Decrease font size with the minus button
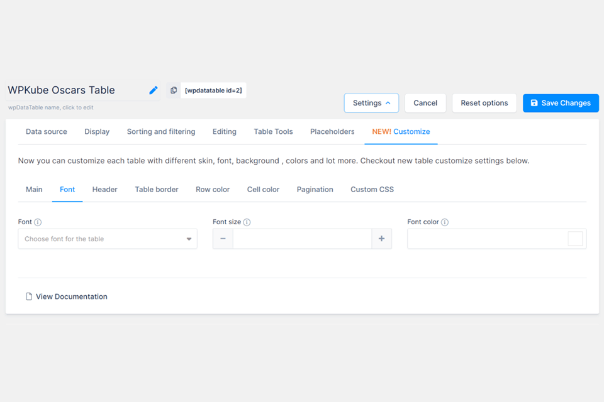 tap(223, 239)
